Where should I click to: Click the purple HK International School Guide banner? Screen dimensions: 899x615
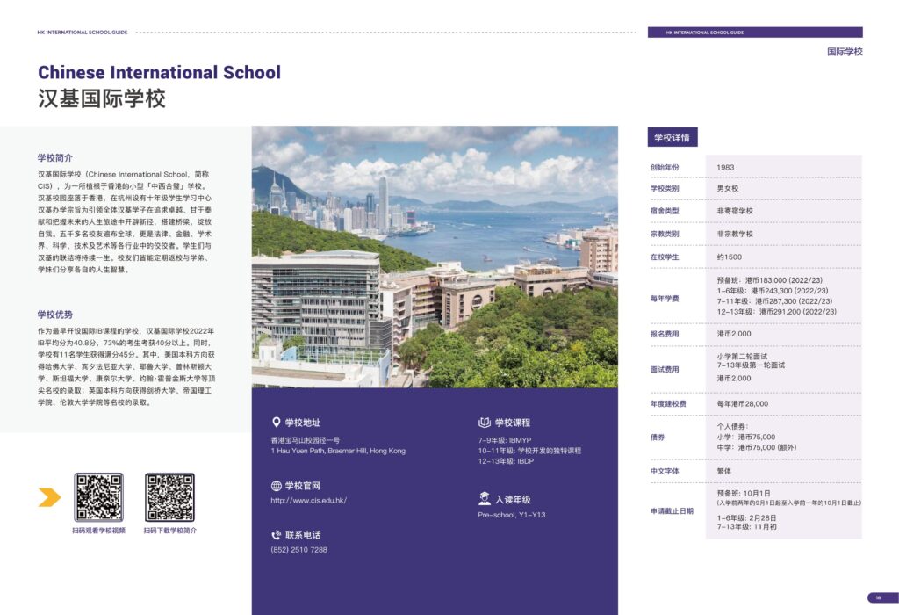[755, 33]
